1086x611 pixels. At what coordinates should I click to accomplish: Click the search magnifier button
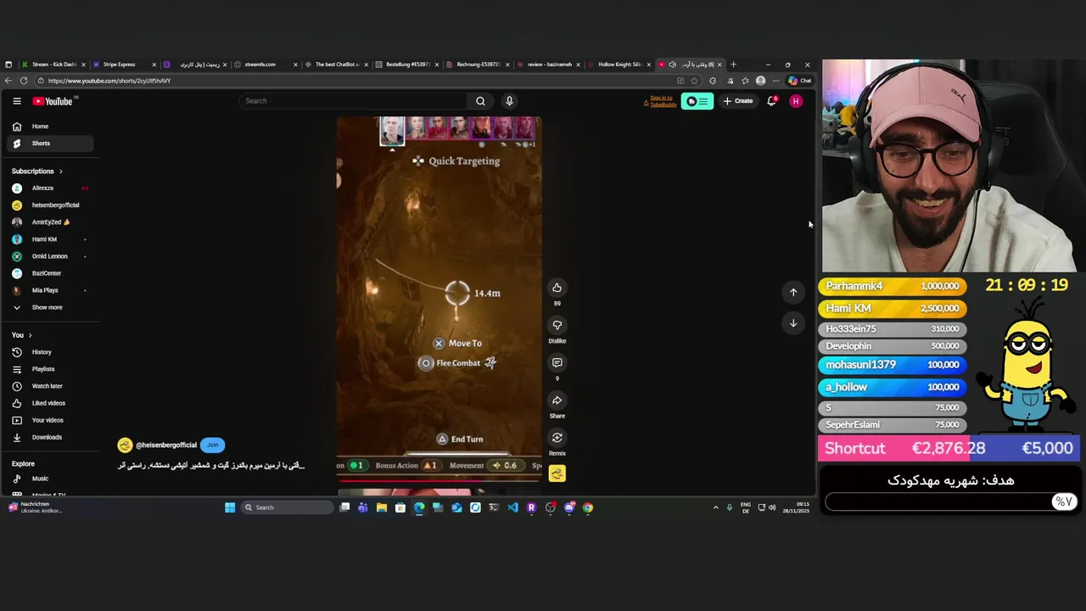(480, 101)
